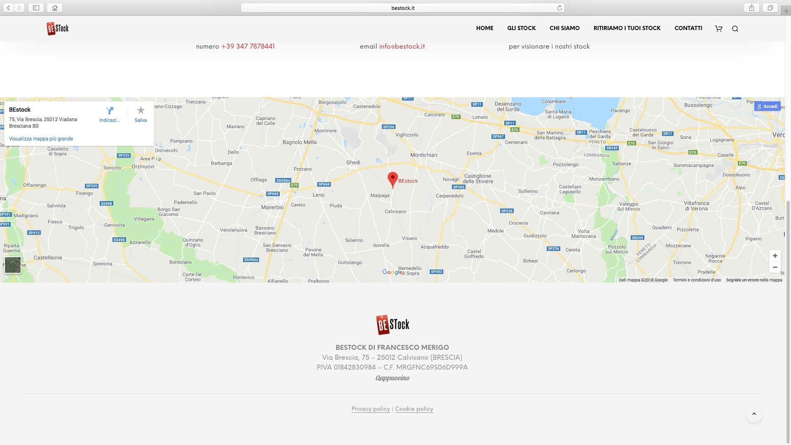Open RITIRIAMO I TUOI STOCK menu item
791x445 pixels.
tap(627, 28)
